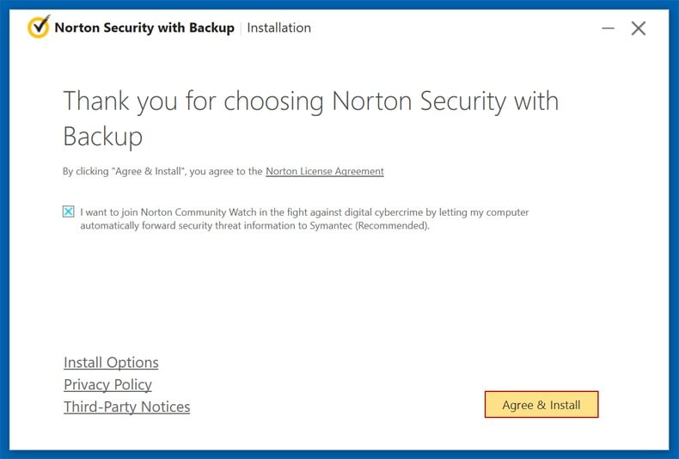Click the "automatically forward security threat" label line
This screenshot has height=459, width=679.
(254, 225)
